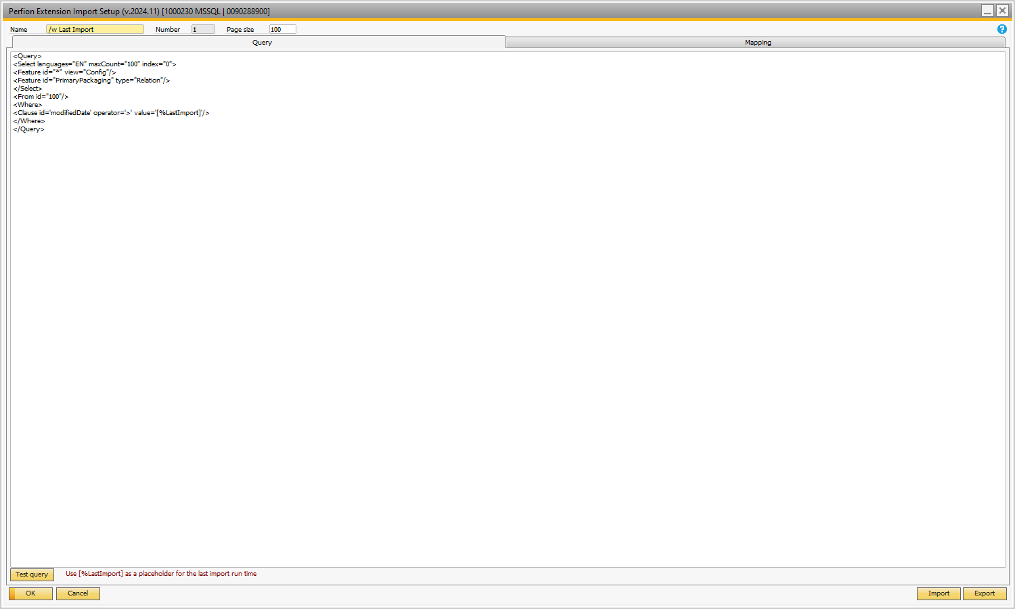This screenshot has width=1015, height=609.
Task: Click the Number label
Action: 168,30
